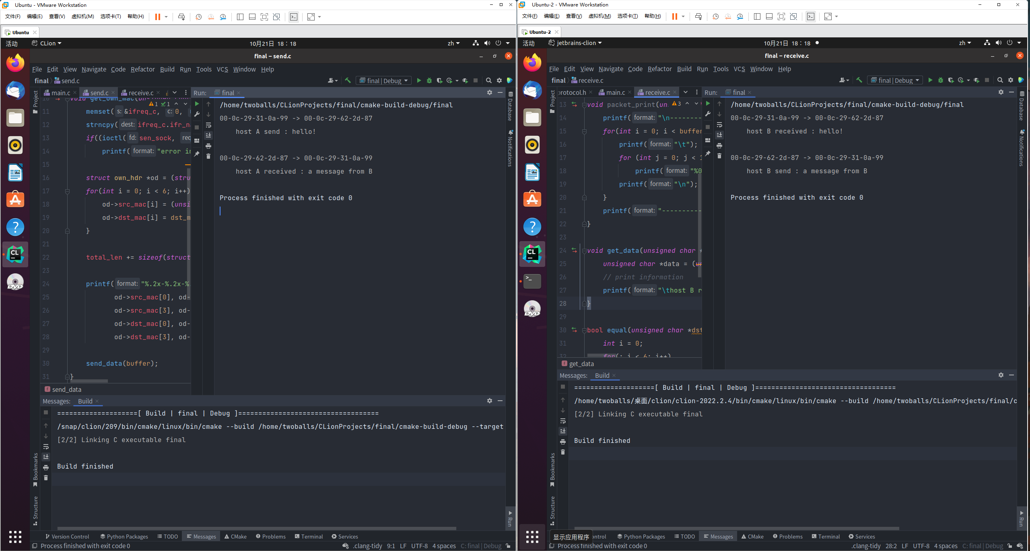This screenshot has width=1030, height=551.
Task: Open IDE settings gear in left CLion toolbar
Action: [499, 81]
